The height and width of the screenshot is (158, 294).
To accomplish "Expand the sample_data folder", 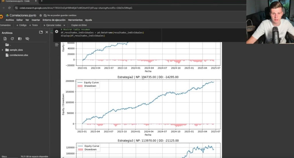I will coord(3,50).
